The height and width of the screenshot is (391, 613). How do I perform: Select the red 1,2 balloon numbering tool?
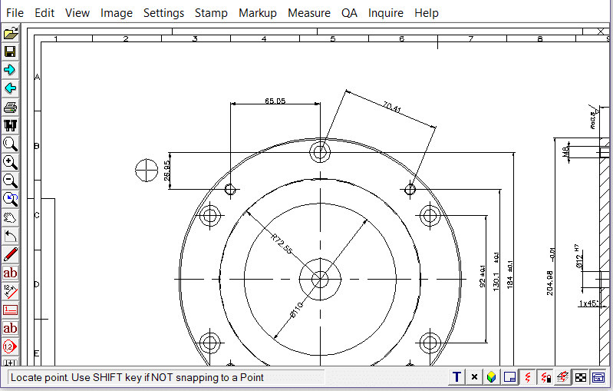(10, 346)
